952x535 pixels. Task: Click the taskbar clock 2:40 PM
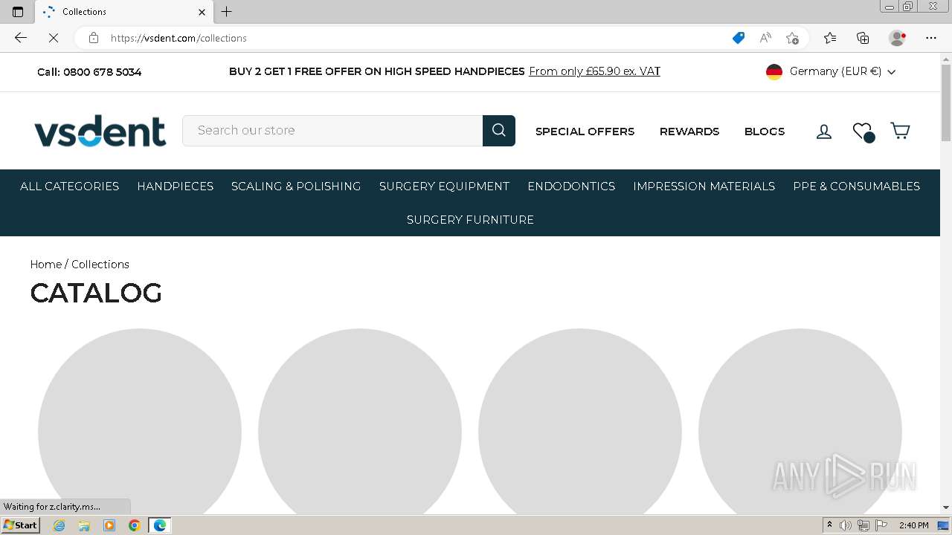point(913,525)
